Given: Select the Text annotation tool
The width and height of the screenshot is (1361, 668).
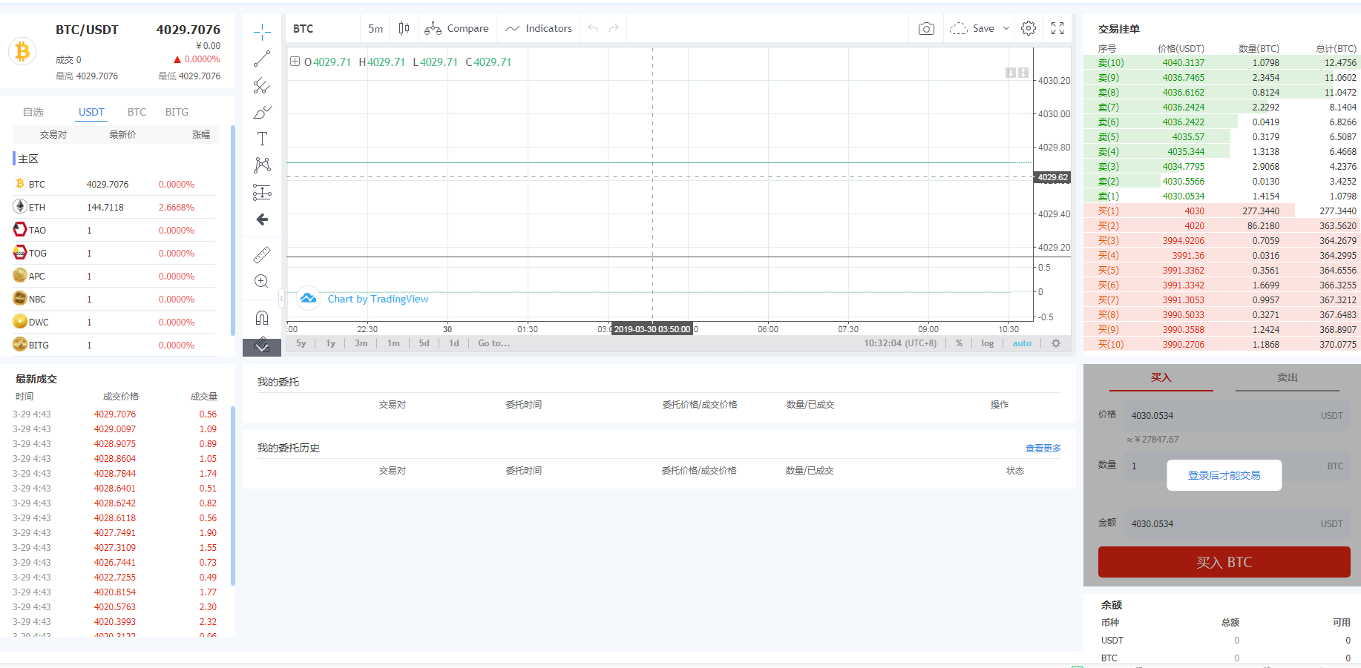Looking at the screenshot, I should point(262,139).
